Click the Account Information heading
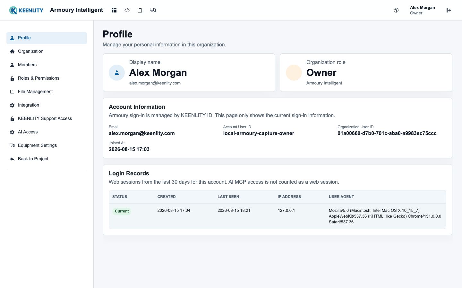 click(137, 107)
